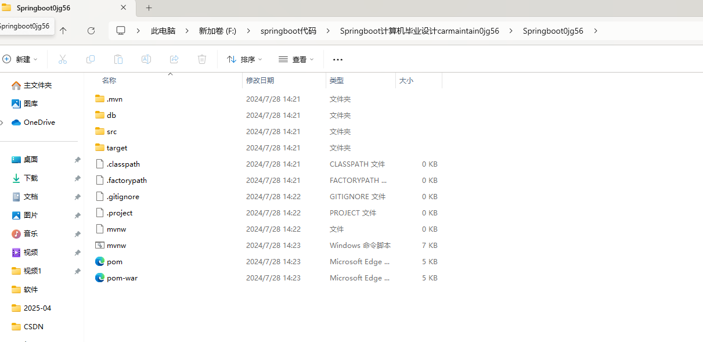Sort by 修改日期 column header

(x=260, y=81)
